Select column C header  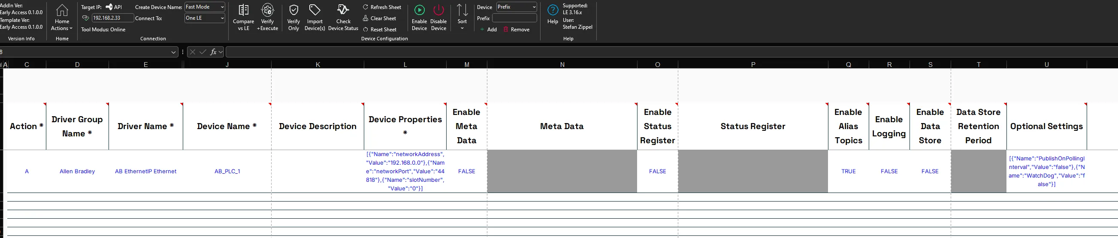pos(27,65)
